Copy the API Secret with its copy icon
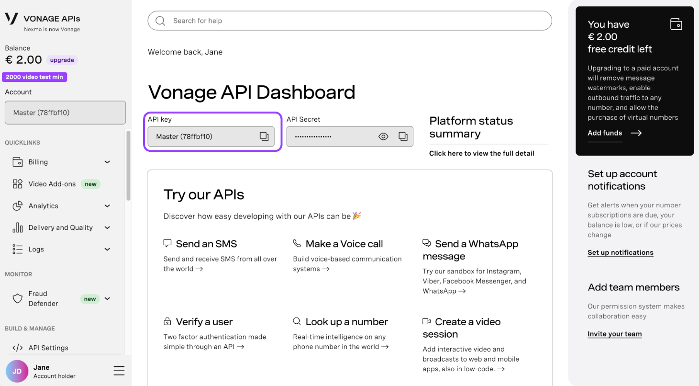Viewport: 699px width, 386px height. [402, 136]
